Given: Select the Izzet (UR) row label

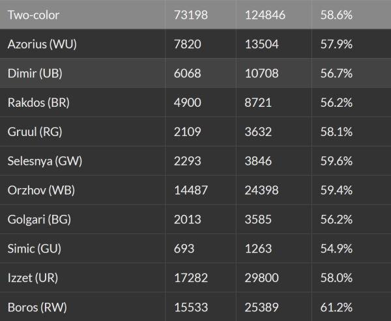Looking at the screenshot, I should 33,277.
